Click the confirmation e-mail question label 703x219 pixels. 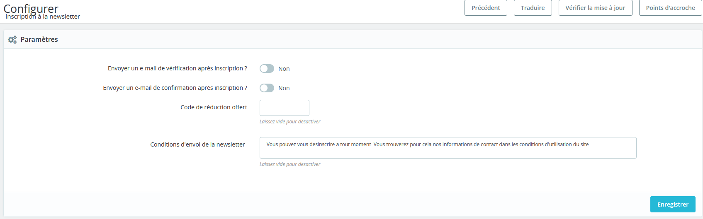(175, 88)
